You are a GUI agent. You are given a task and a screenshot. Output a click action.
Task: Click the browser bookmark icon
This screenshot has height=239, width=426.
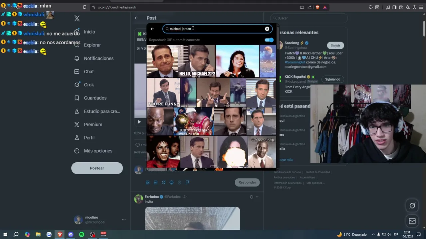click(x=85, y=7)
